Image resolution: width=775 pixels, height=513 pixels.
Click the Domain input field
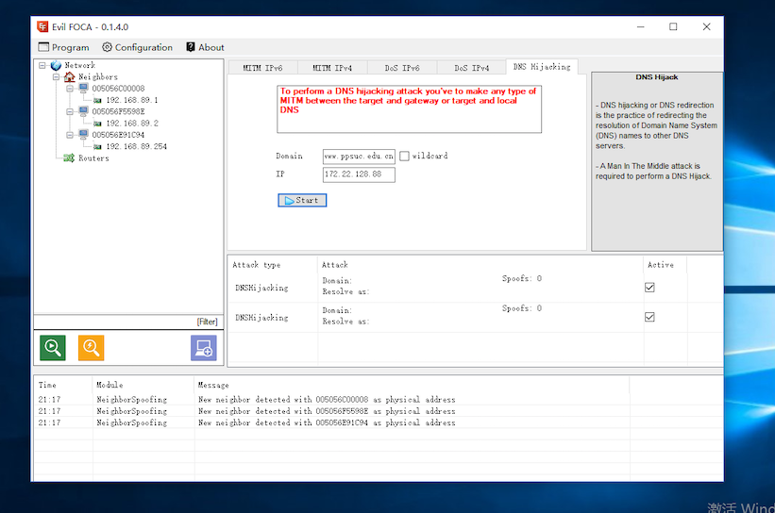[359, 157]
